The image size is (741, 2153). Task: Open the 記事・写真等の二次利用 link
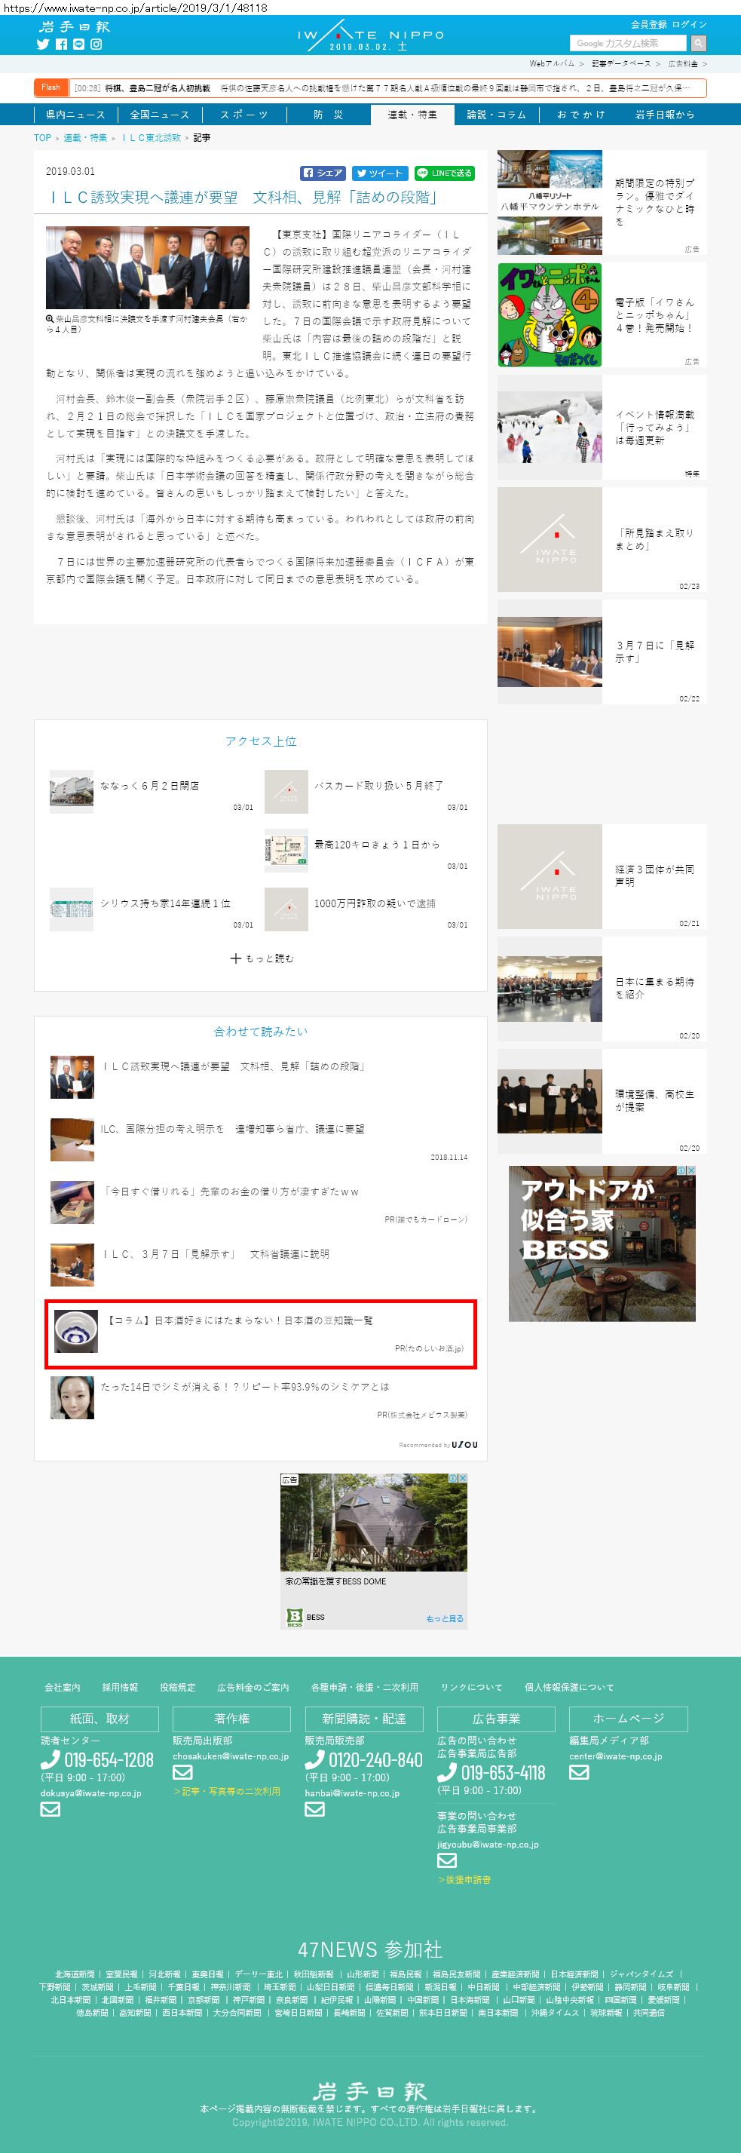(x=226, y=1791)
